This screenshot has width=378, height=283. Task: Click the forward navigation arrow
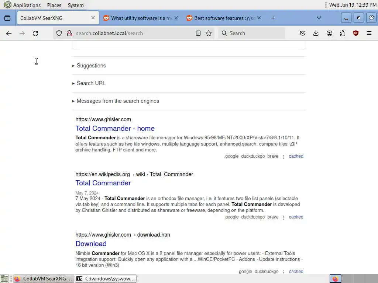point(22,33)
